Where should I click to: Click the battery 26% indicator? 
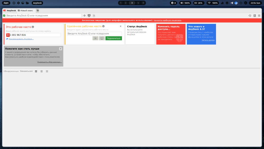coord(199,3)
